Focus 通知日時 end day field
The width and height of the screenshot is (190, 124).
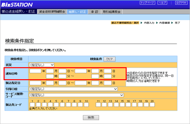[108, 71]
